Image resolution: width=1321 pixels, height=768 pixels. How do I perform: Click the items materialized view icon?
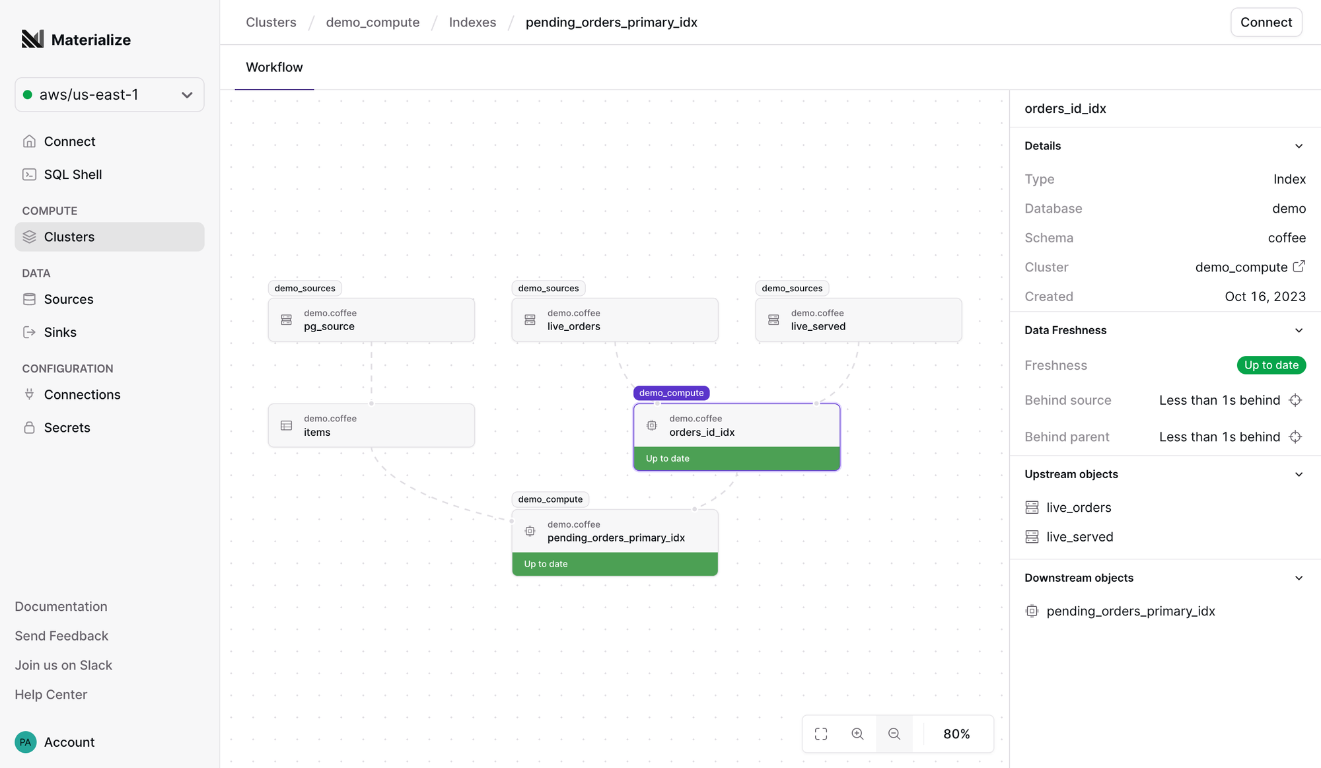point(286,424)
